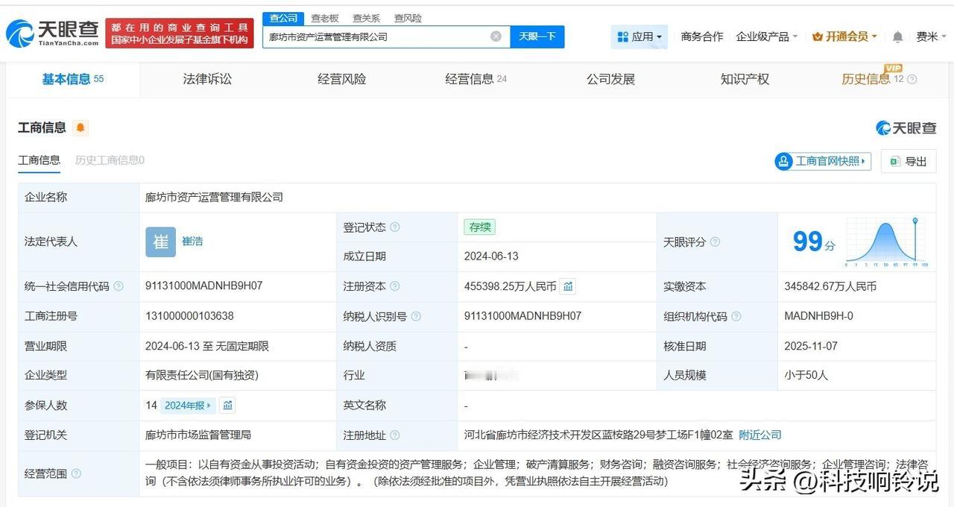Click the 登记机关 value 廊坊市市场监督管理局
Viewport: 954px width, 507px height.
click(x=198, y=435)
